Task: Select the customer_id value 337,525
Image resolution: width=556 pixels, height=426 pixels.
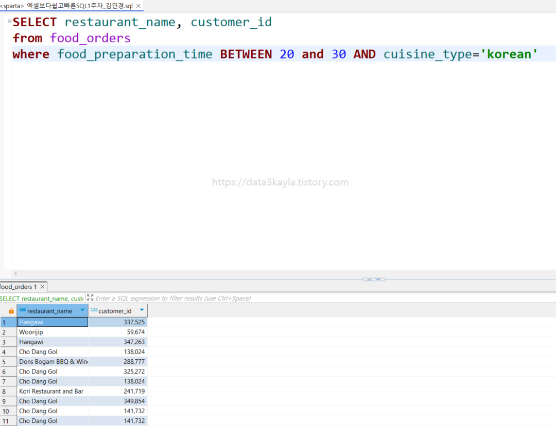Action: coord(118,322)
